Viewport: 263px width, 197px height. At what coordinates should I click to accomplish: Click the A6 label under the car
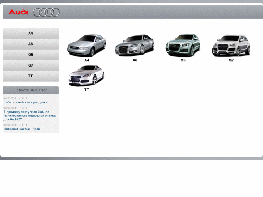135,60
